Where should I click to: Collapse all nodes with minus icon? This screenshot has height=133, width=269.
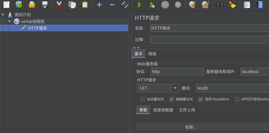click(112, 5)
